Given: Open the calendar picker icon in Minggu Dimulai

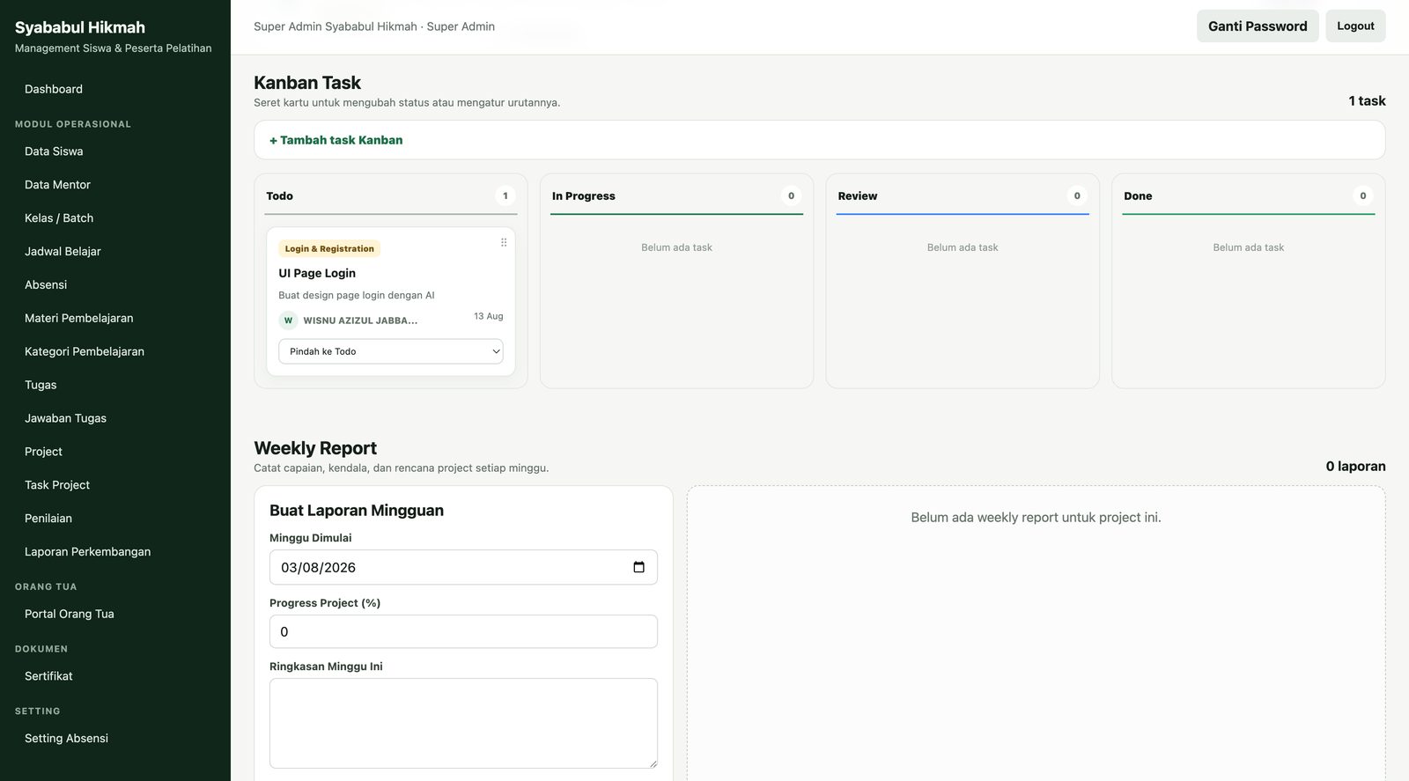Looking at the screenshot, I should click(639, 567).
